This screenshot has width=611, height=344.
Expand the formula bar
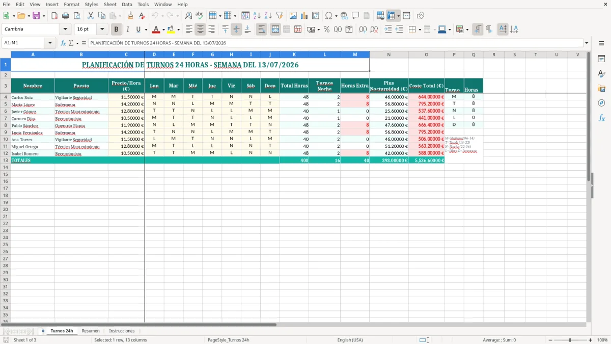tap(587, 43)
